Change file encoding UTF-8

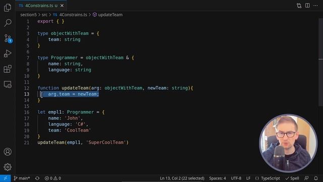point(236,178)
